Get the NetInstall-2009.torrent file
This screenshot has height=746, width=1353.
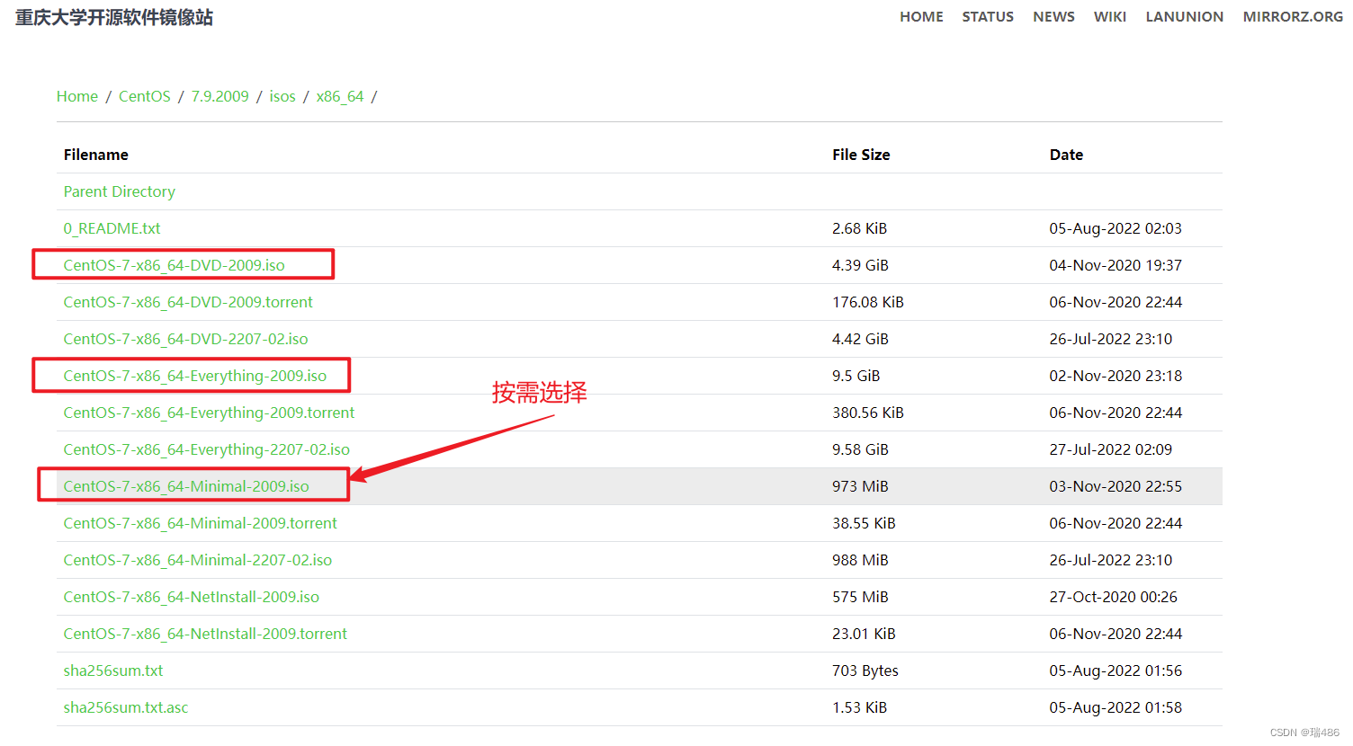coord(205,634)
